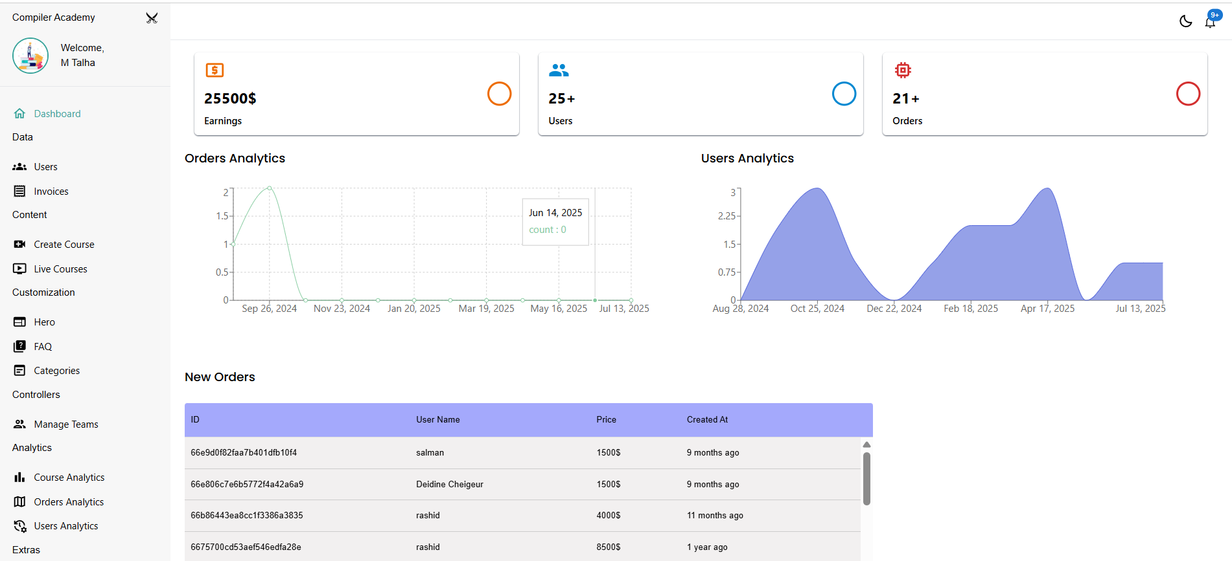Open Hero customization

45,322
